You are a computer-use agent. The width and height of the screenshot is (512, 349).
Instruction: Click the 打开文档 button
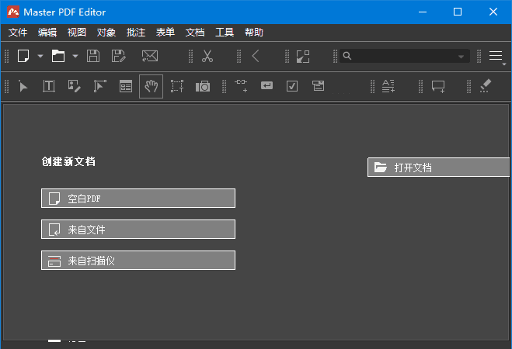438,168
